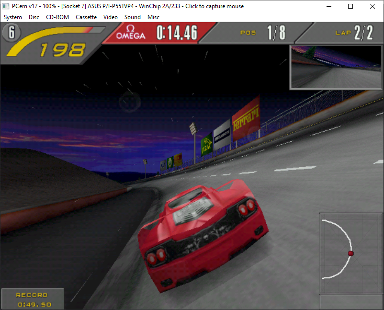The image size is (384, 310).
Task: Click the rear-view mirror display
Action: coord(336,67)
